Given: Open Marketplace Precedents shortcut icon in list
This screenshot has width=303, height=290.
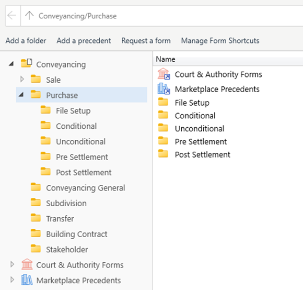Looking at the screenshot, I should (x=164, y=89).
